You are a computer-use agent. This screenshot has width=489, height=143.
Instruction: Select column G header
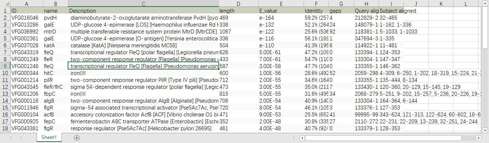pyautogui.click(x=341, y=4)
